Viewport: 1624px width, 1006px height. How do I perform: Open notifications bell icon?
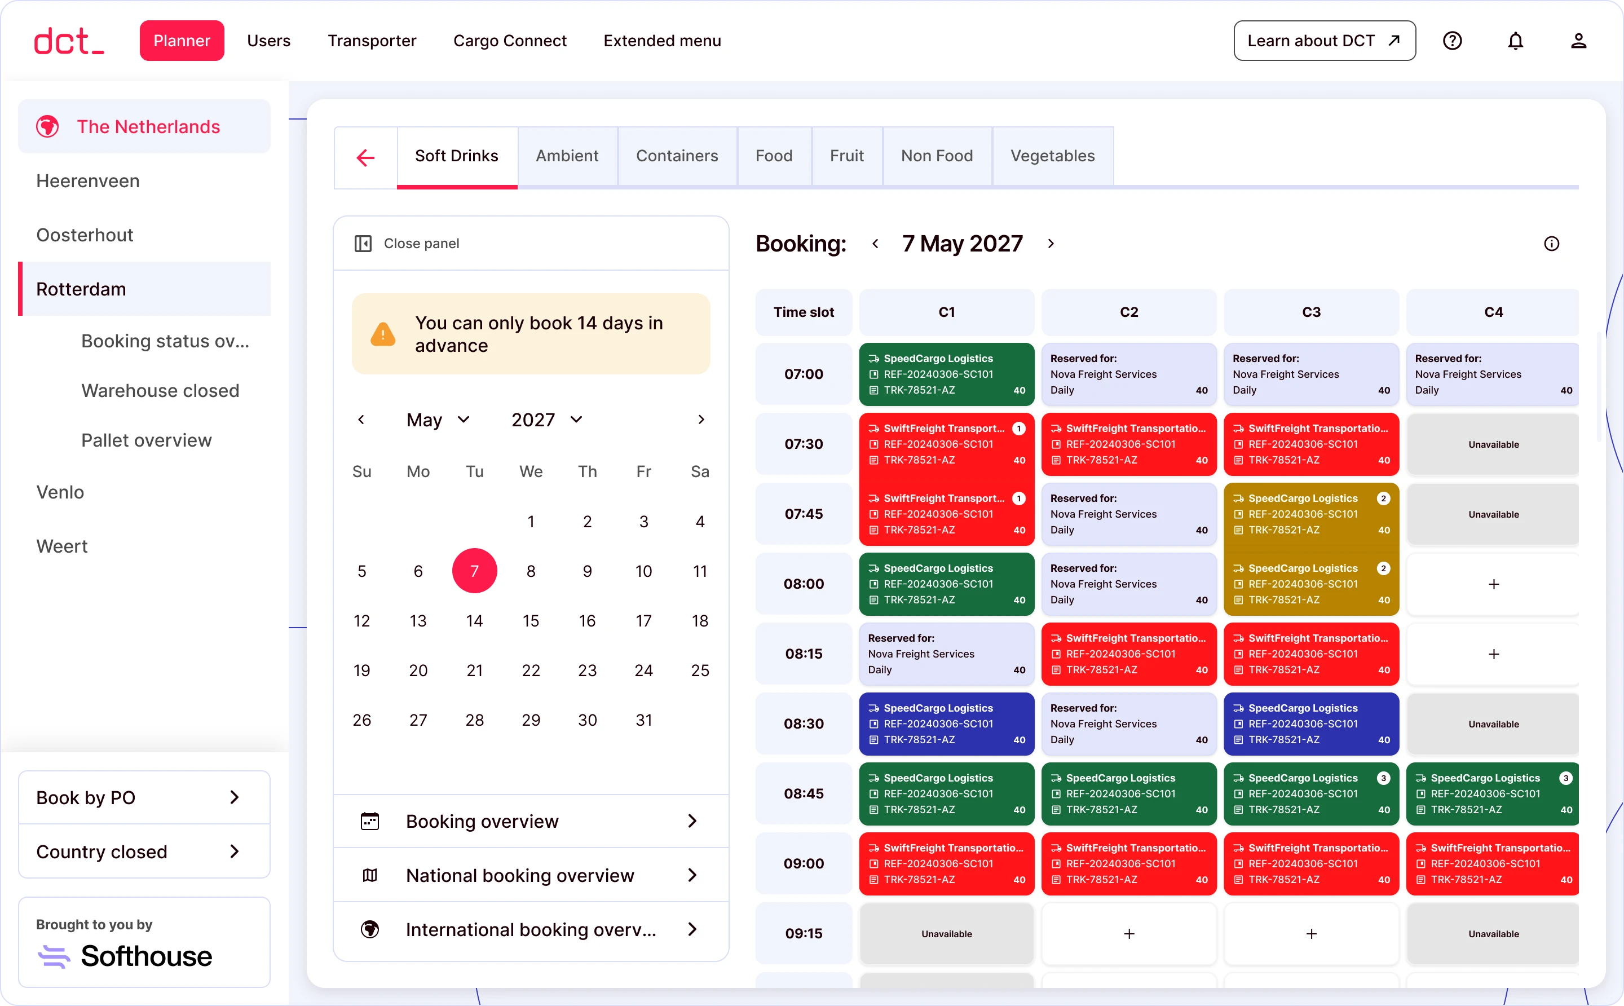[1515, 41]
